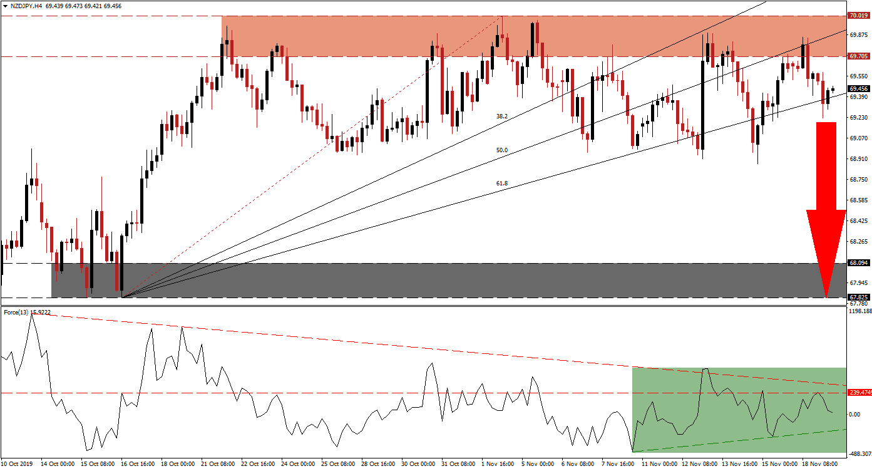
Task: Click the 239.4749 Force level label
Action: pos(859,393)
